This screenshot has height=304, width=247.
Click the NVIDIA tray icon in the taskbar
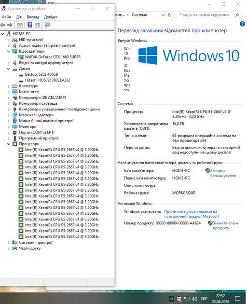[171, 299]
